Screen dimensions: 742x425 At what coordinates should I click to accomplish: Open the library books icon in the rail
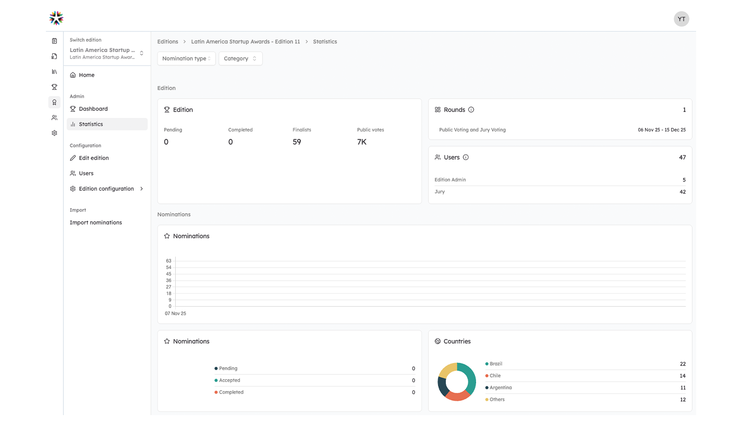coord(54,71)
